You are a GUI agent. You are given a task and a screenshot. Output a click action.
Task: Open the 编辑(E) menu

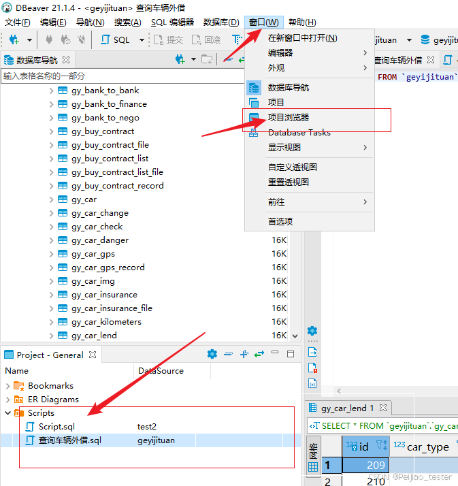coord(53,22)
